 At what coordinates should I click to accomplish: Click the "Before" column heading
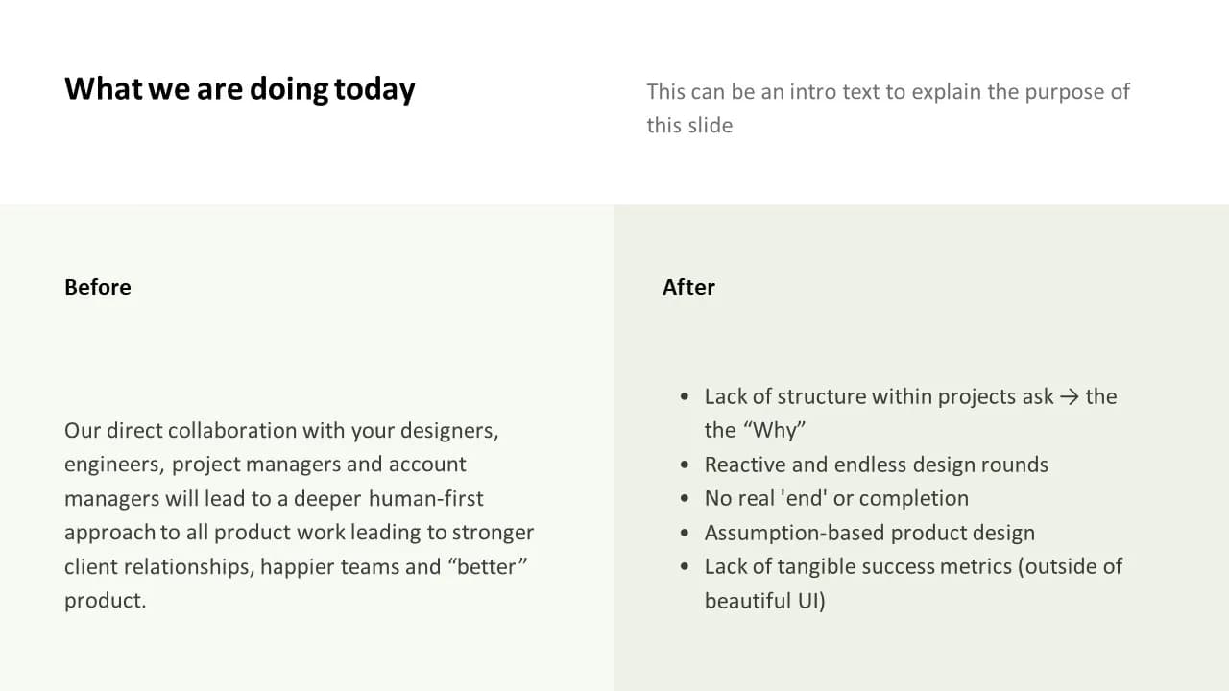(x=98, y=287)
